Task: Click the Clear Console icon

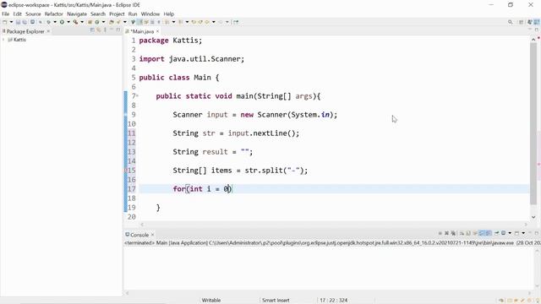Action: 462,233
